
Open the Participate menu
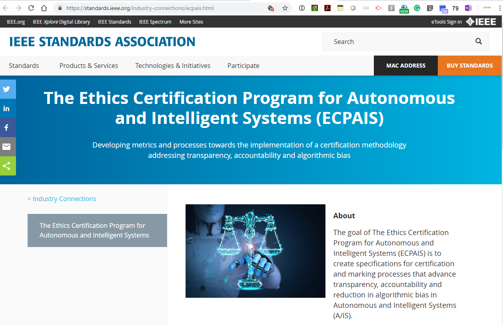[244, 66]
